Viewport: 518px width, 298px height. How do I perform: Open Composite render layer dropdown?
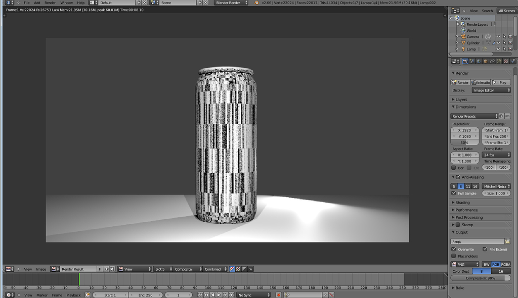(188, 269)
